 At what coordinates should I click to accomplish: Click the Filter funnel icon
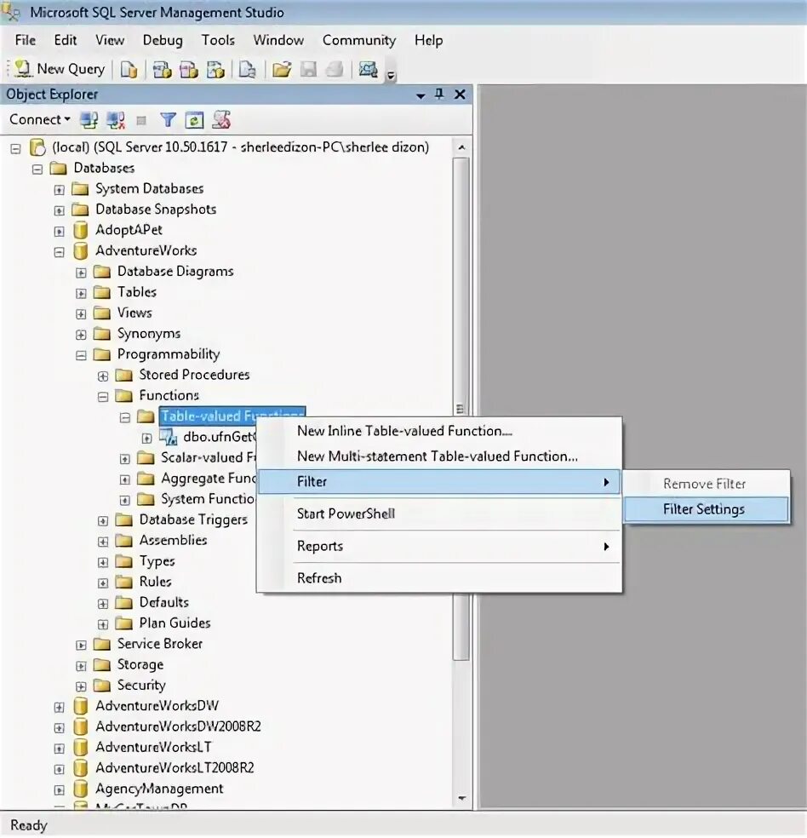click(x=169, y=120)
